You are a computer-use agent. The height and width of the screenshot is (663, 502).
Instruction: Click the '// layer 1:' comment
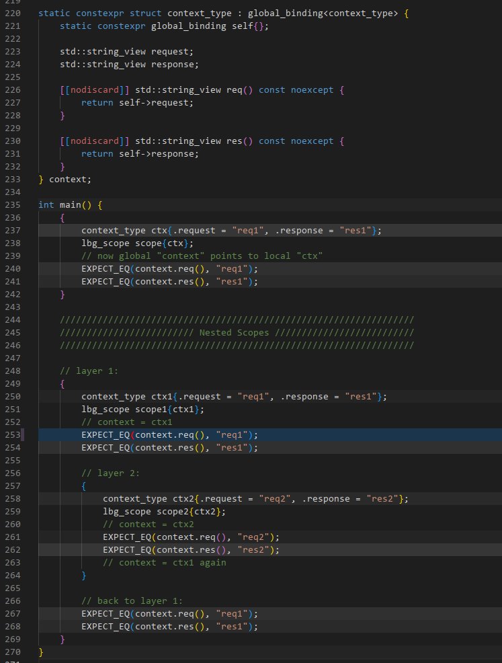[89, 370]
